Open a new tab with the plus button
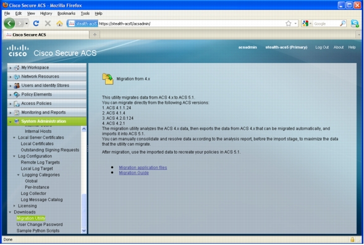 click(x=95, y=35)
